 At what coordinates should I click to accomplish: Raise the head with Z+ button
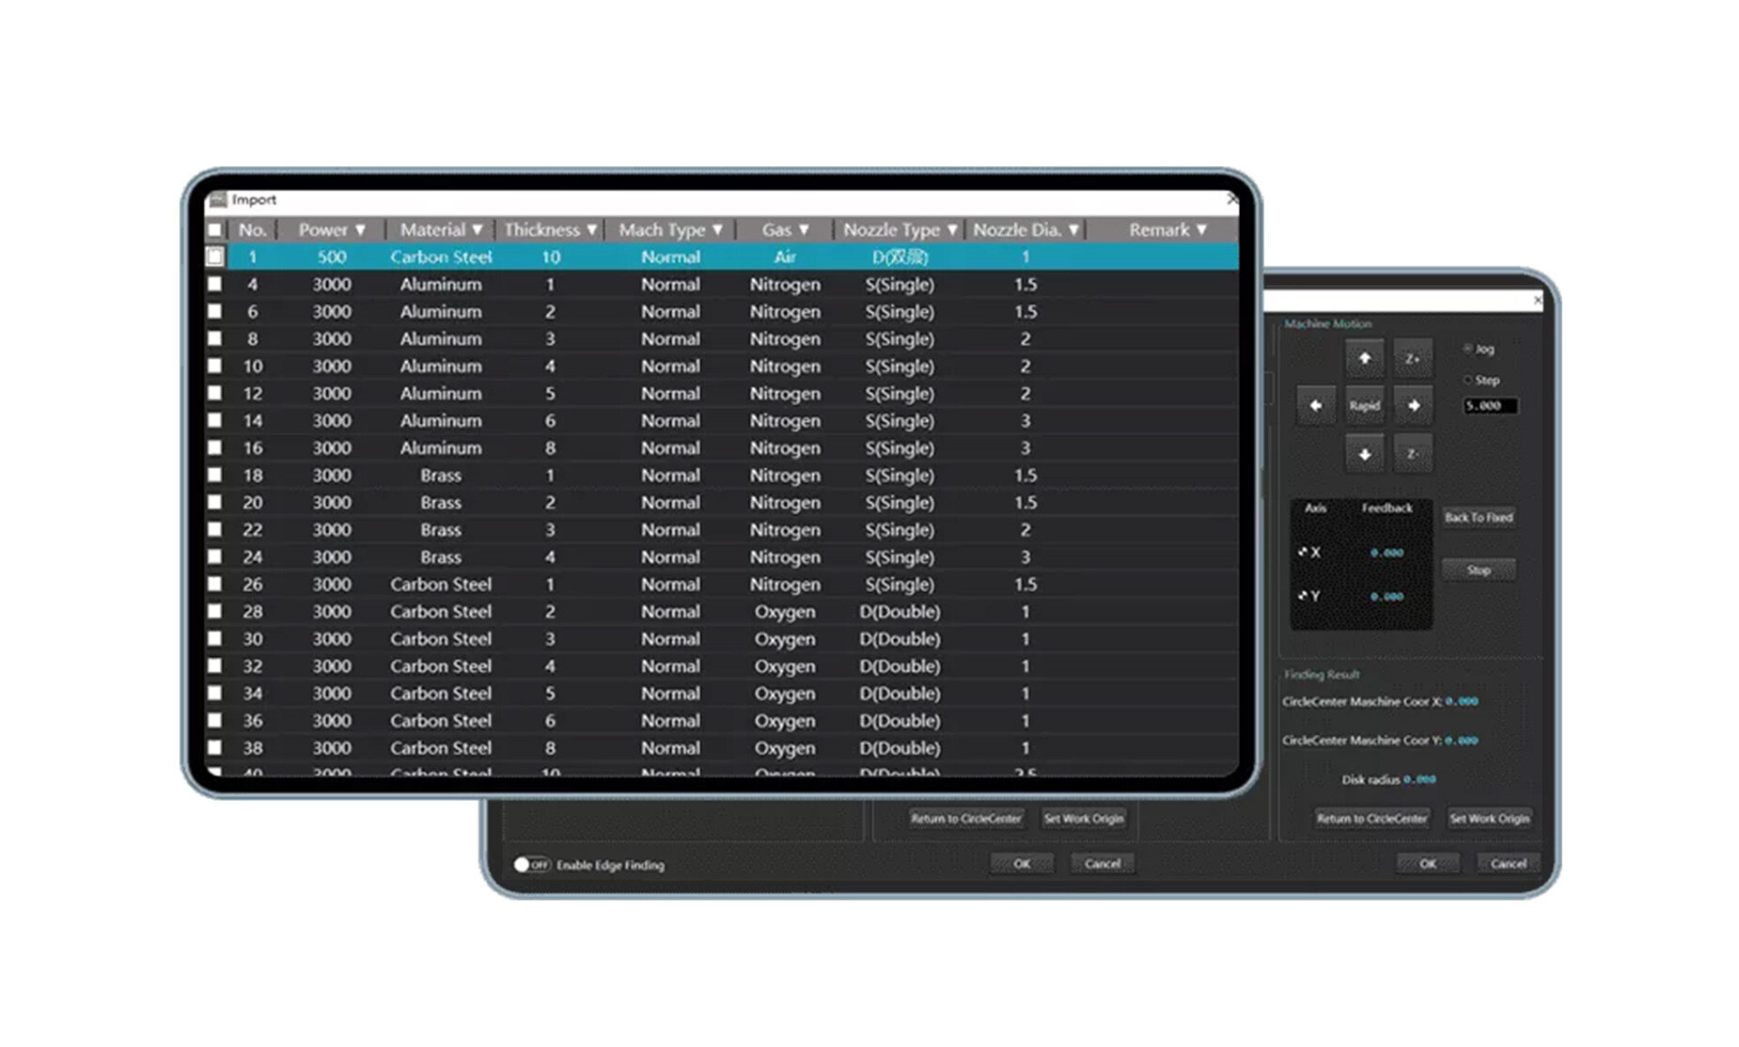(x=1412, y=359)
